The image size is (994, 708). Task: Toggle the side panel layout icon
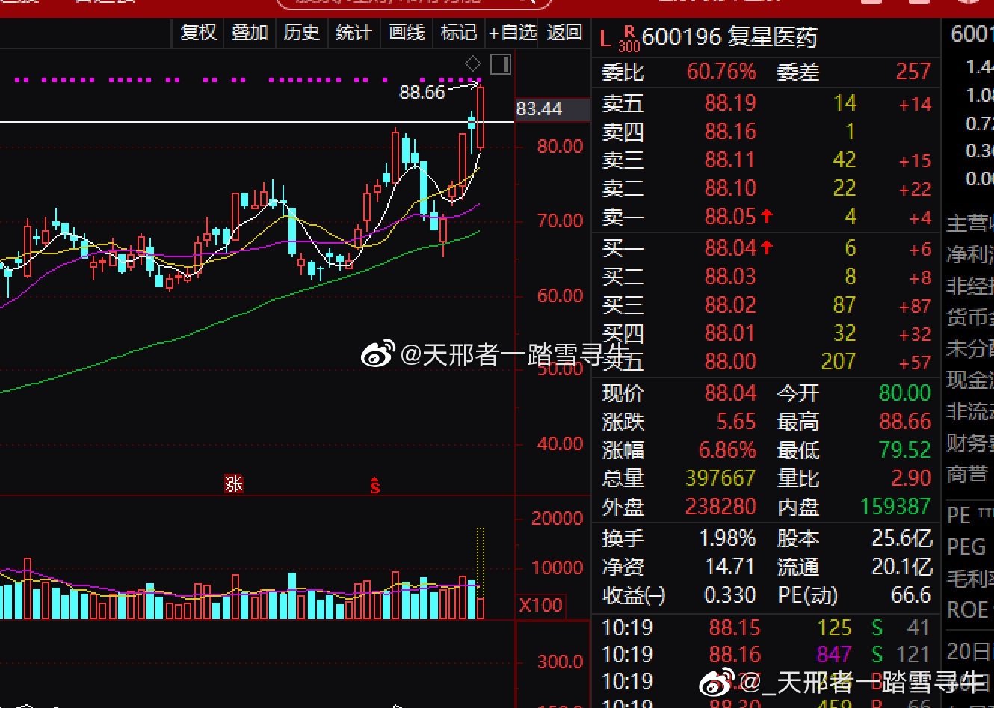500,64
